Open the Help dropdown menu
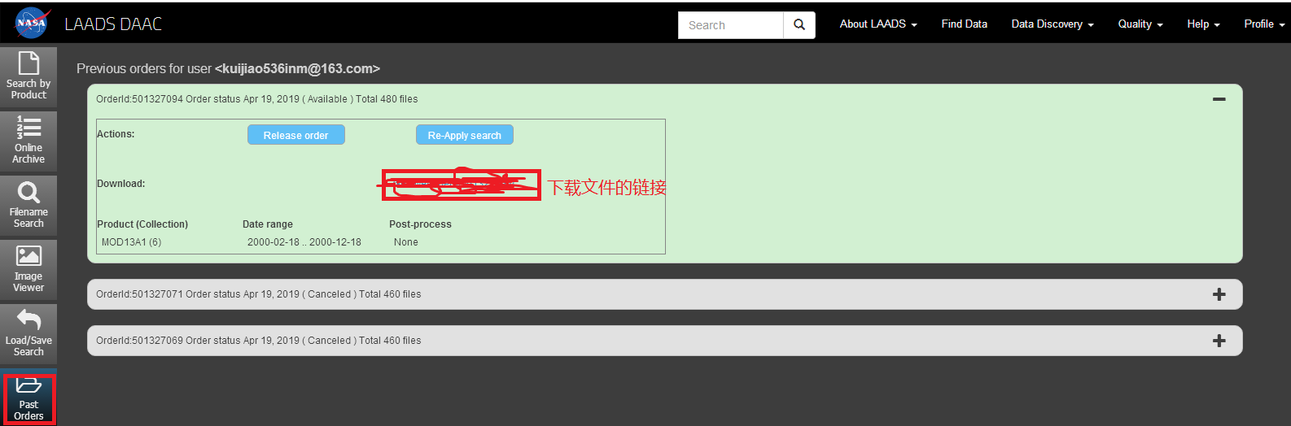This screenshot has height=426, width=1291. click(x=1203, y=24)
